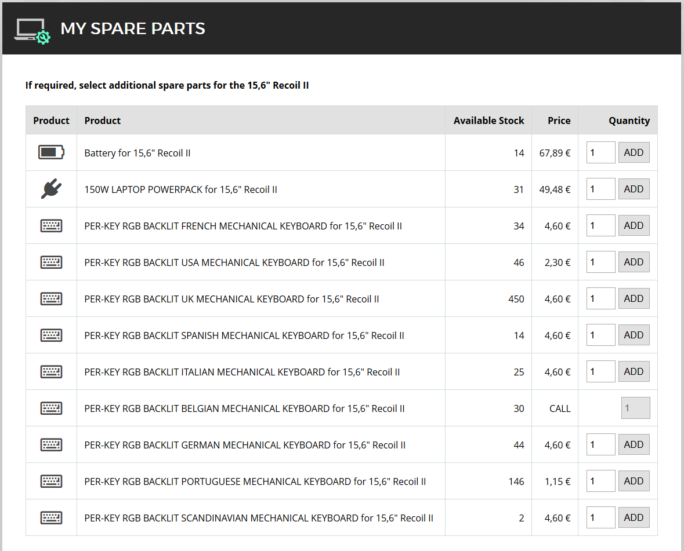
Task: Click the 'If required, select additional spare parts' heading
Action: tap(167, 85)
